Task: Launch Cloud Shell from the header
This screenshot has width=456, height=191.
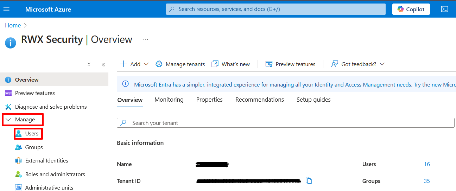Action: (444, 9)
